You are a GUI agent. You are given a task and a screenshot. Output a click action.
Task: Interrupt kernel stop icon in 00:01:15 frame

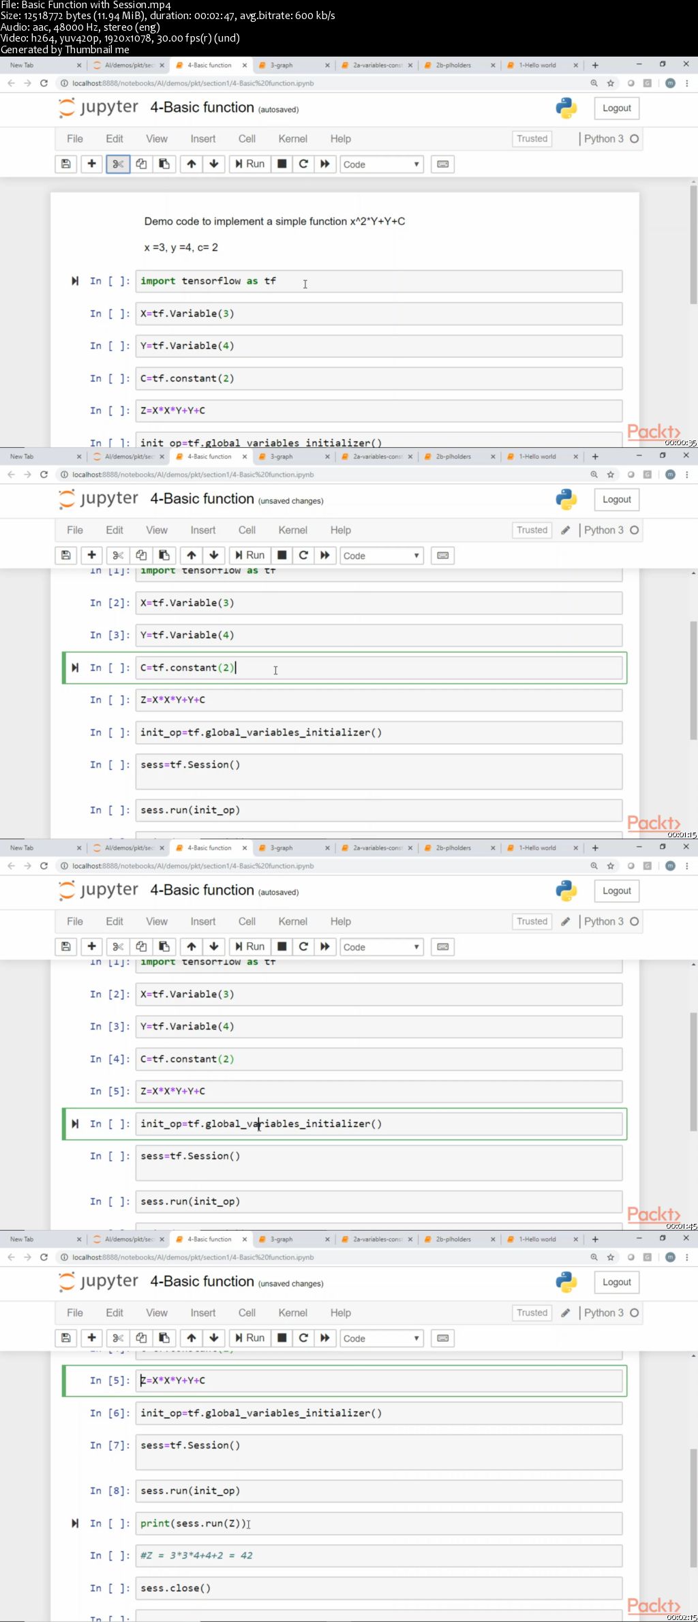click(282, 555)
